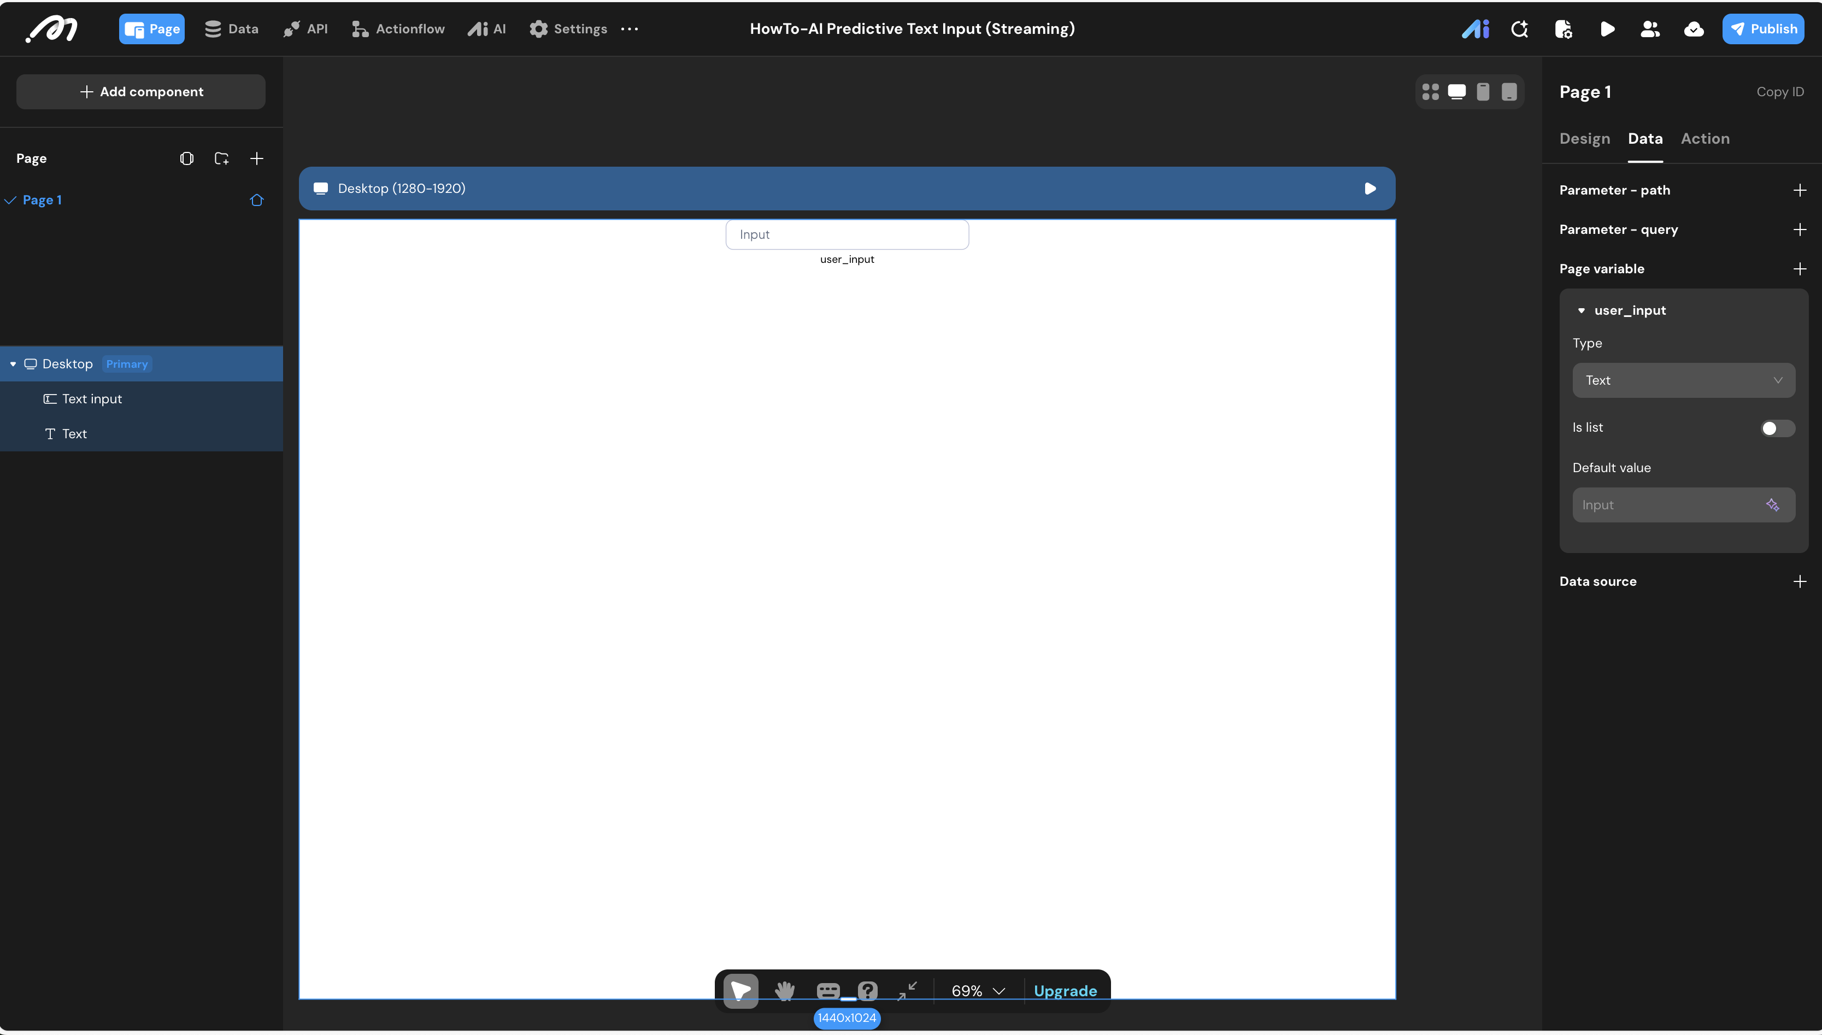Collapse the Desktop tree node

pos(13,364)
